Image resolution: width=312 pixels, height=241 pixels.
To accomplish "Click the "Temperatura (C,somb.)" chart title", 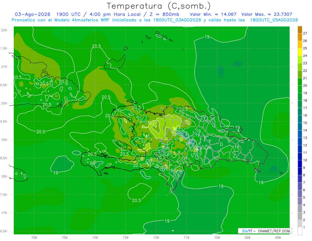I will coord(159,6).
